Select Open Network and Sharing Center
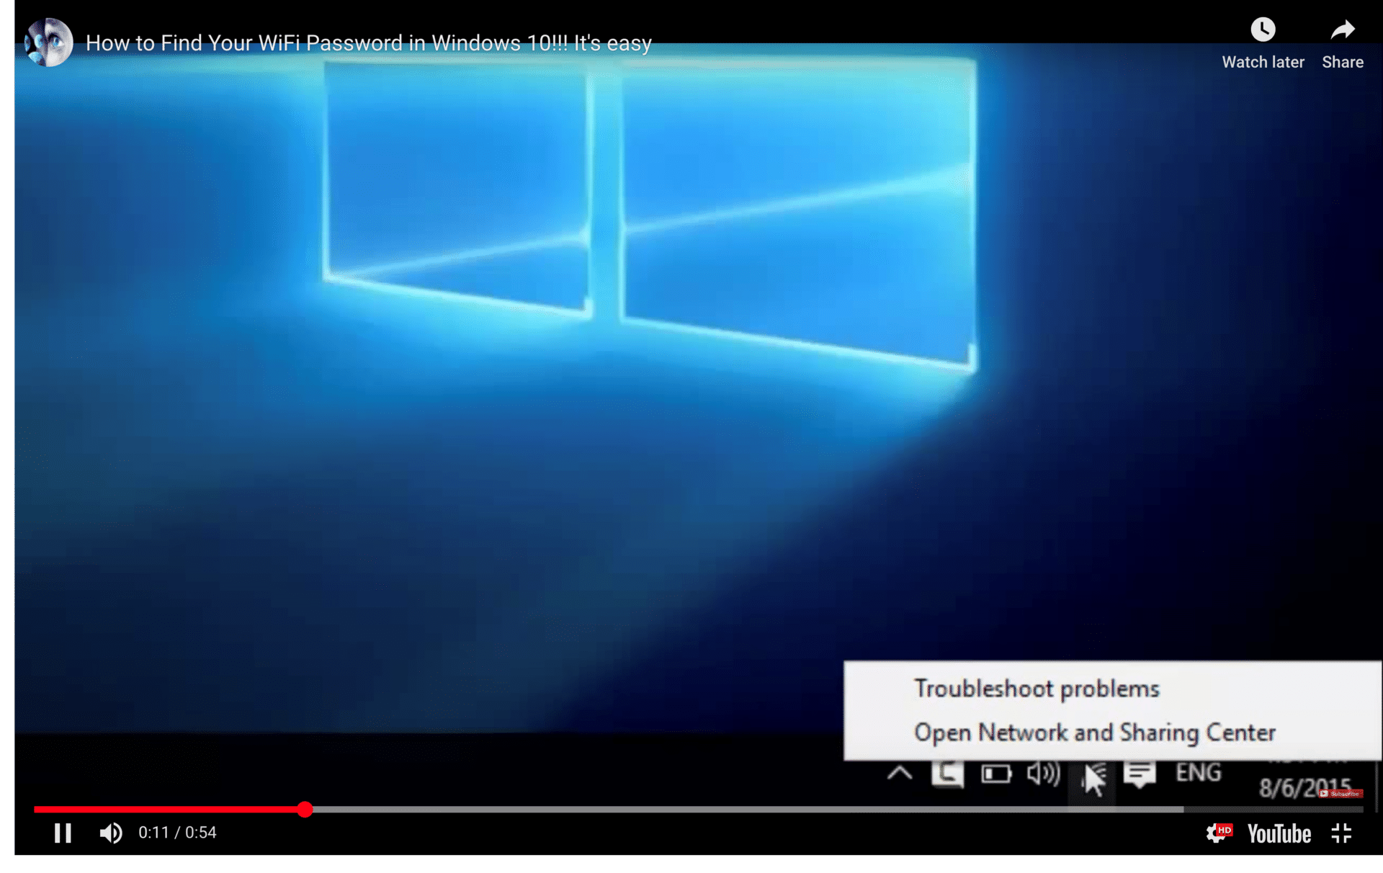Image resolution: width=1383 pixels, height=873 pixels. click(x=1094, y=733)
